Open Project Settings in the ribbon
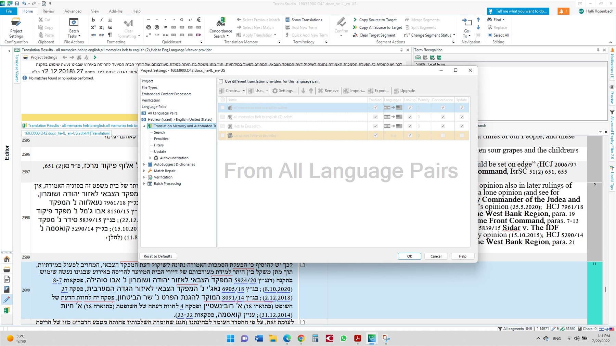616x346 pixels. (16, 28)
